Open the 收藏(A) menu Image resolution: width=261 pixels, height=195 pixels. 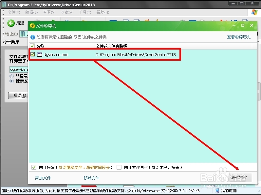67,12
